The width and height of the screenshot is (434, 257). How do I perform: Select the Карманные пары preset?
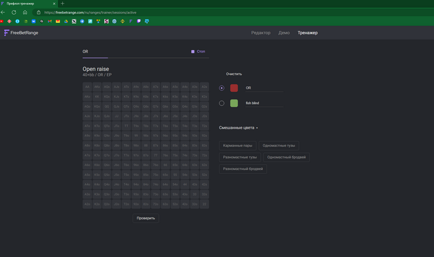point(237,146)
